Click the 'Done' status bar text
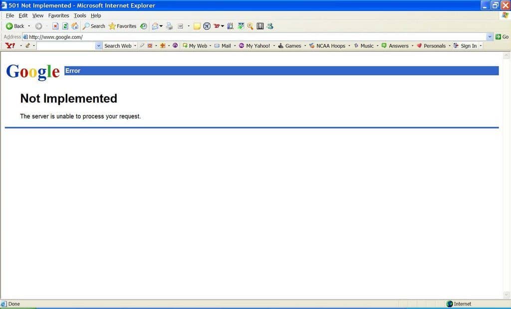The height and width of the screenshot is (309, 511). point(13,304)
